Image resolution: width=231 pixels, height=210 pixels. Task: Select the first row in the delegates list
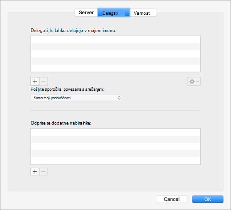115,40
